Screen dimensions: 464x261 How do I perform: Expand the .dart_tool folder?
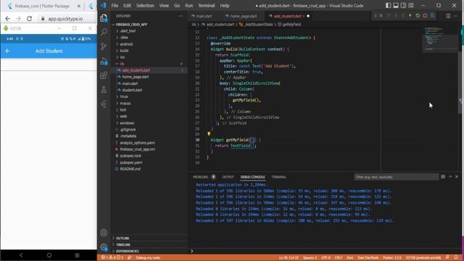pyautogui.click(x=128, y=30)
